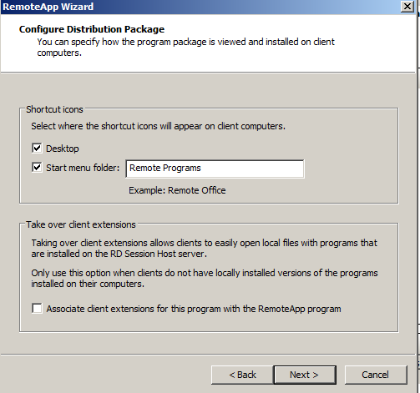Enable Associate client extensions checkbox

click(x=37, y=309)
